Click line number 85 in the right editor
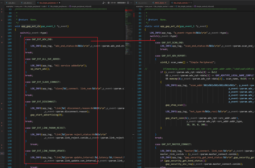 tap(140, 26)
